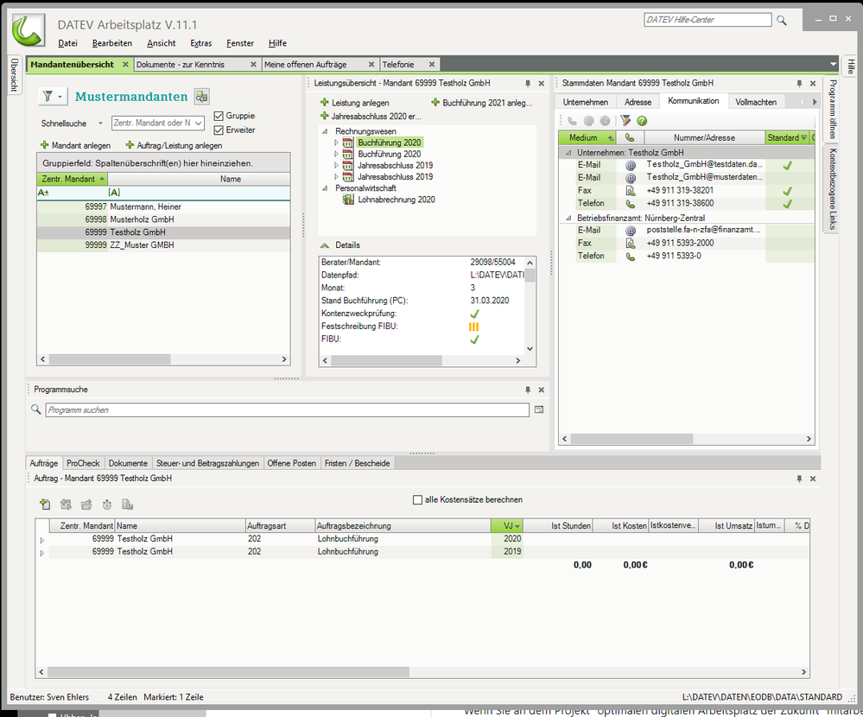Open the Extras menu
The width and height of the screenshot is (863, 717).
tap(200, 43)
